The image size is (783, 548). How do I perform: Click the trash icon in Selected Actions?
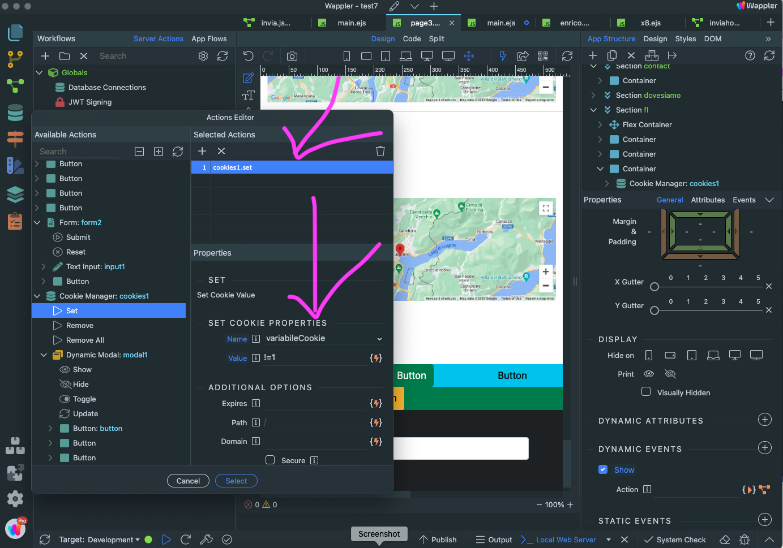coord(380,151)
